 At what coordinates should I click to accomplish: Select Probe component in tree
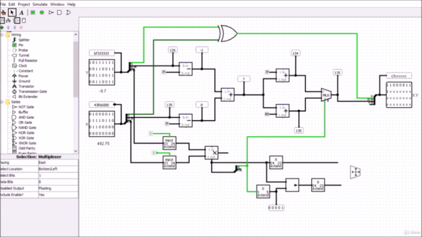pos(23,50)
